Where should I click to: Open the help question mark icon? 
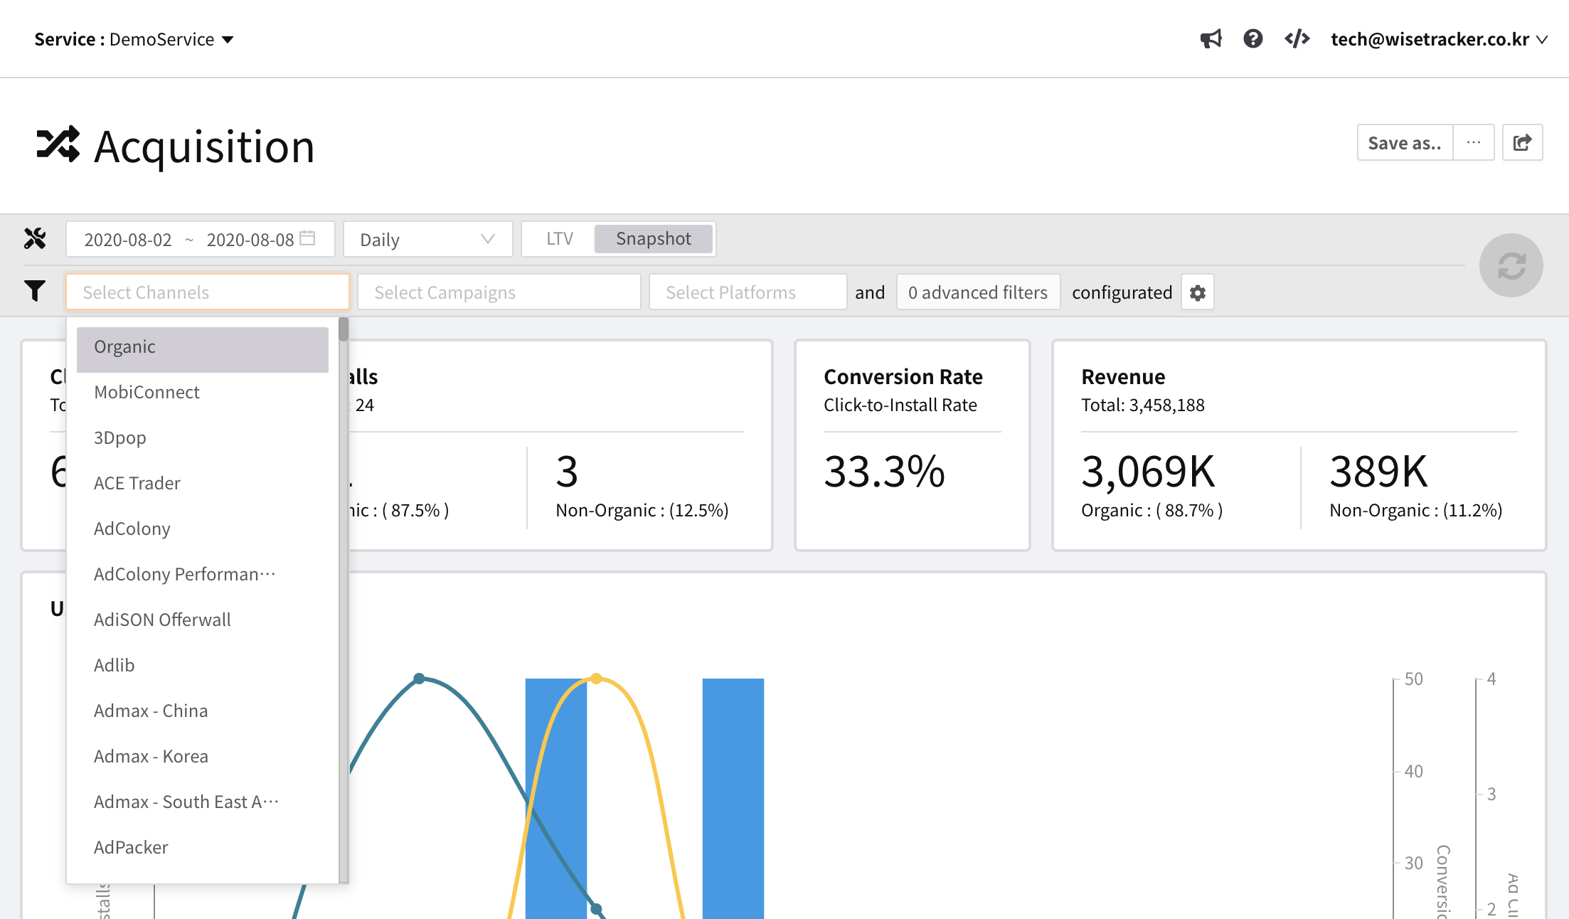pos(1252,39)
